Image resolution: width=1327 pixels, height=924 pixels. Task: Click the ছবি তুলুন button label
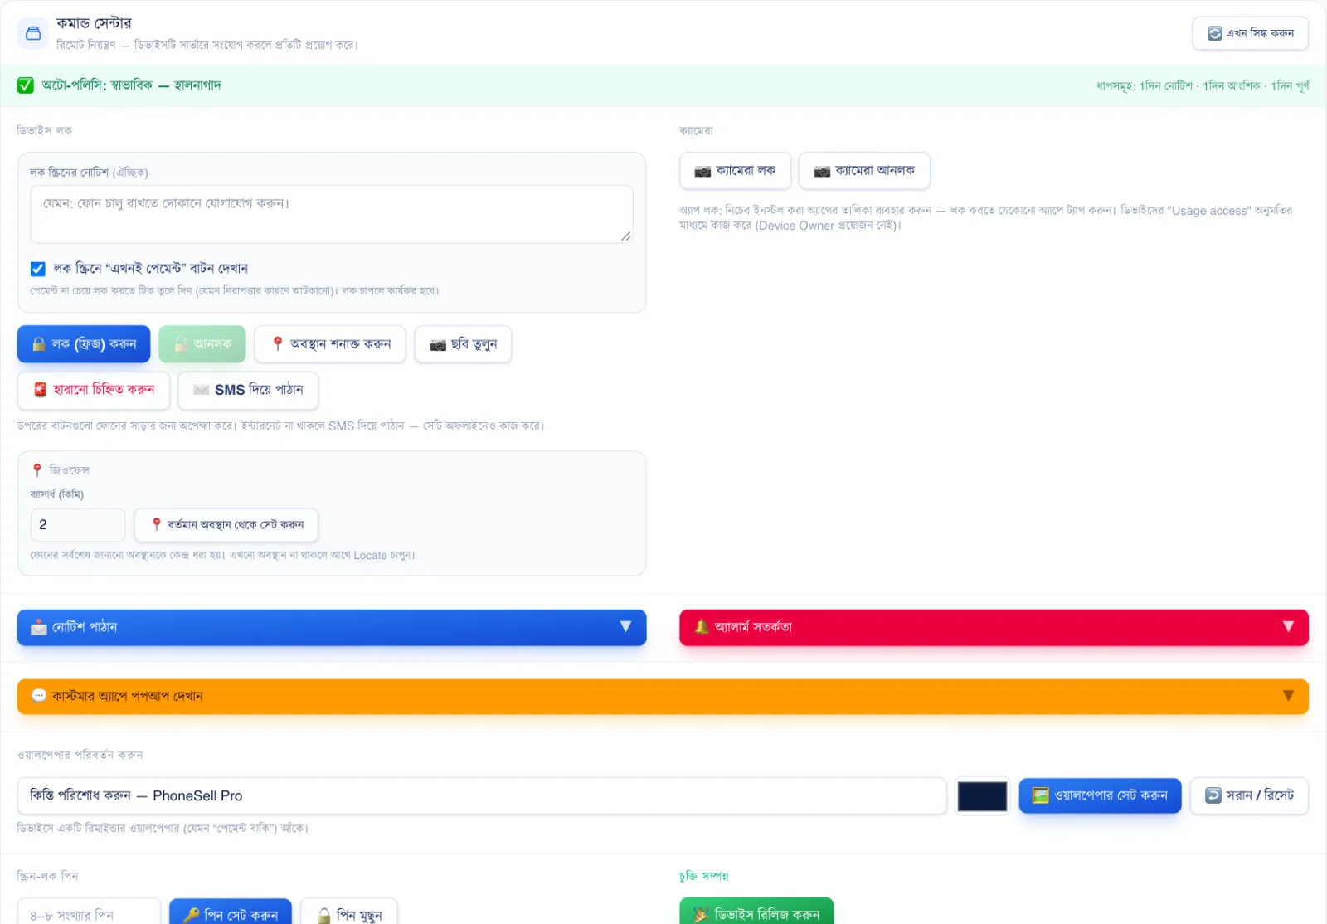[474, 344]
